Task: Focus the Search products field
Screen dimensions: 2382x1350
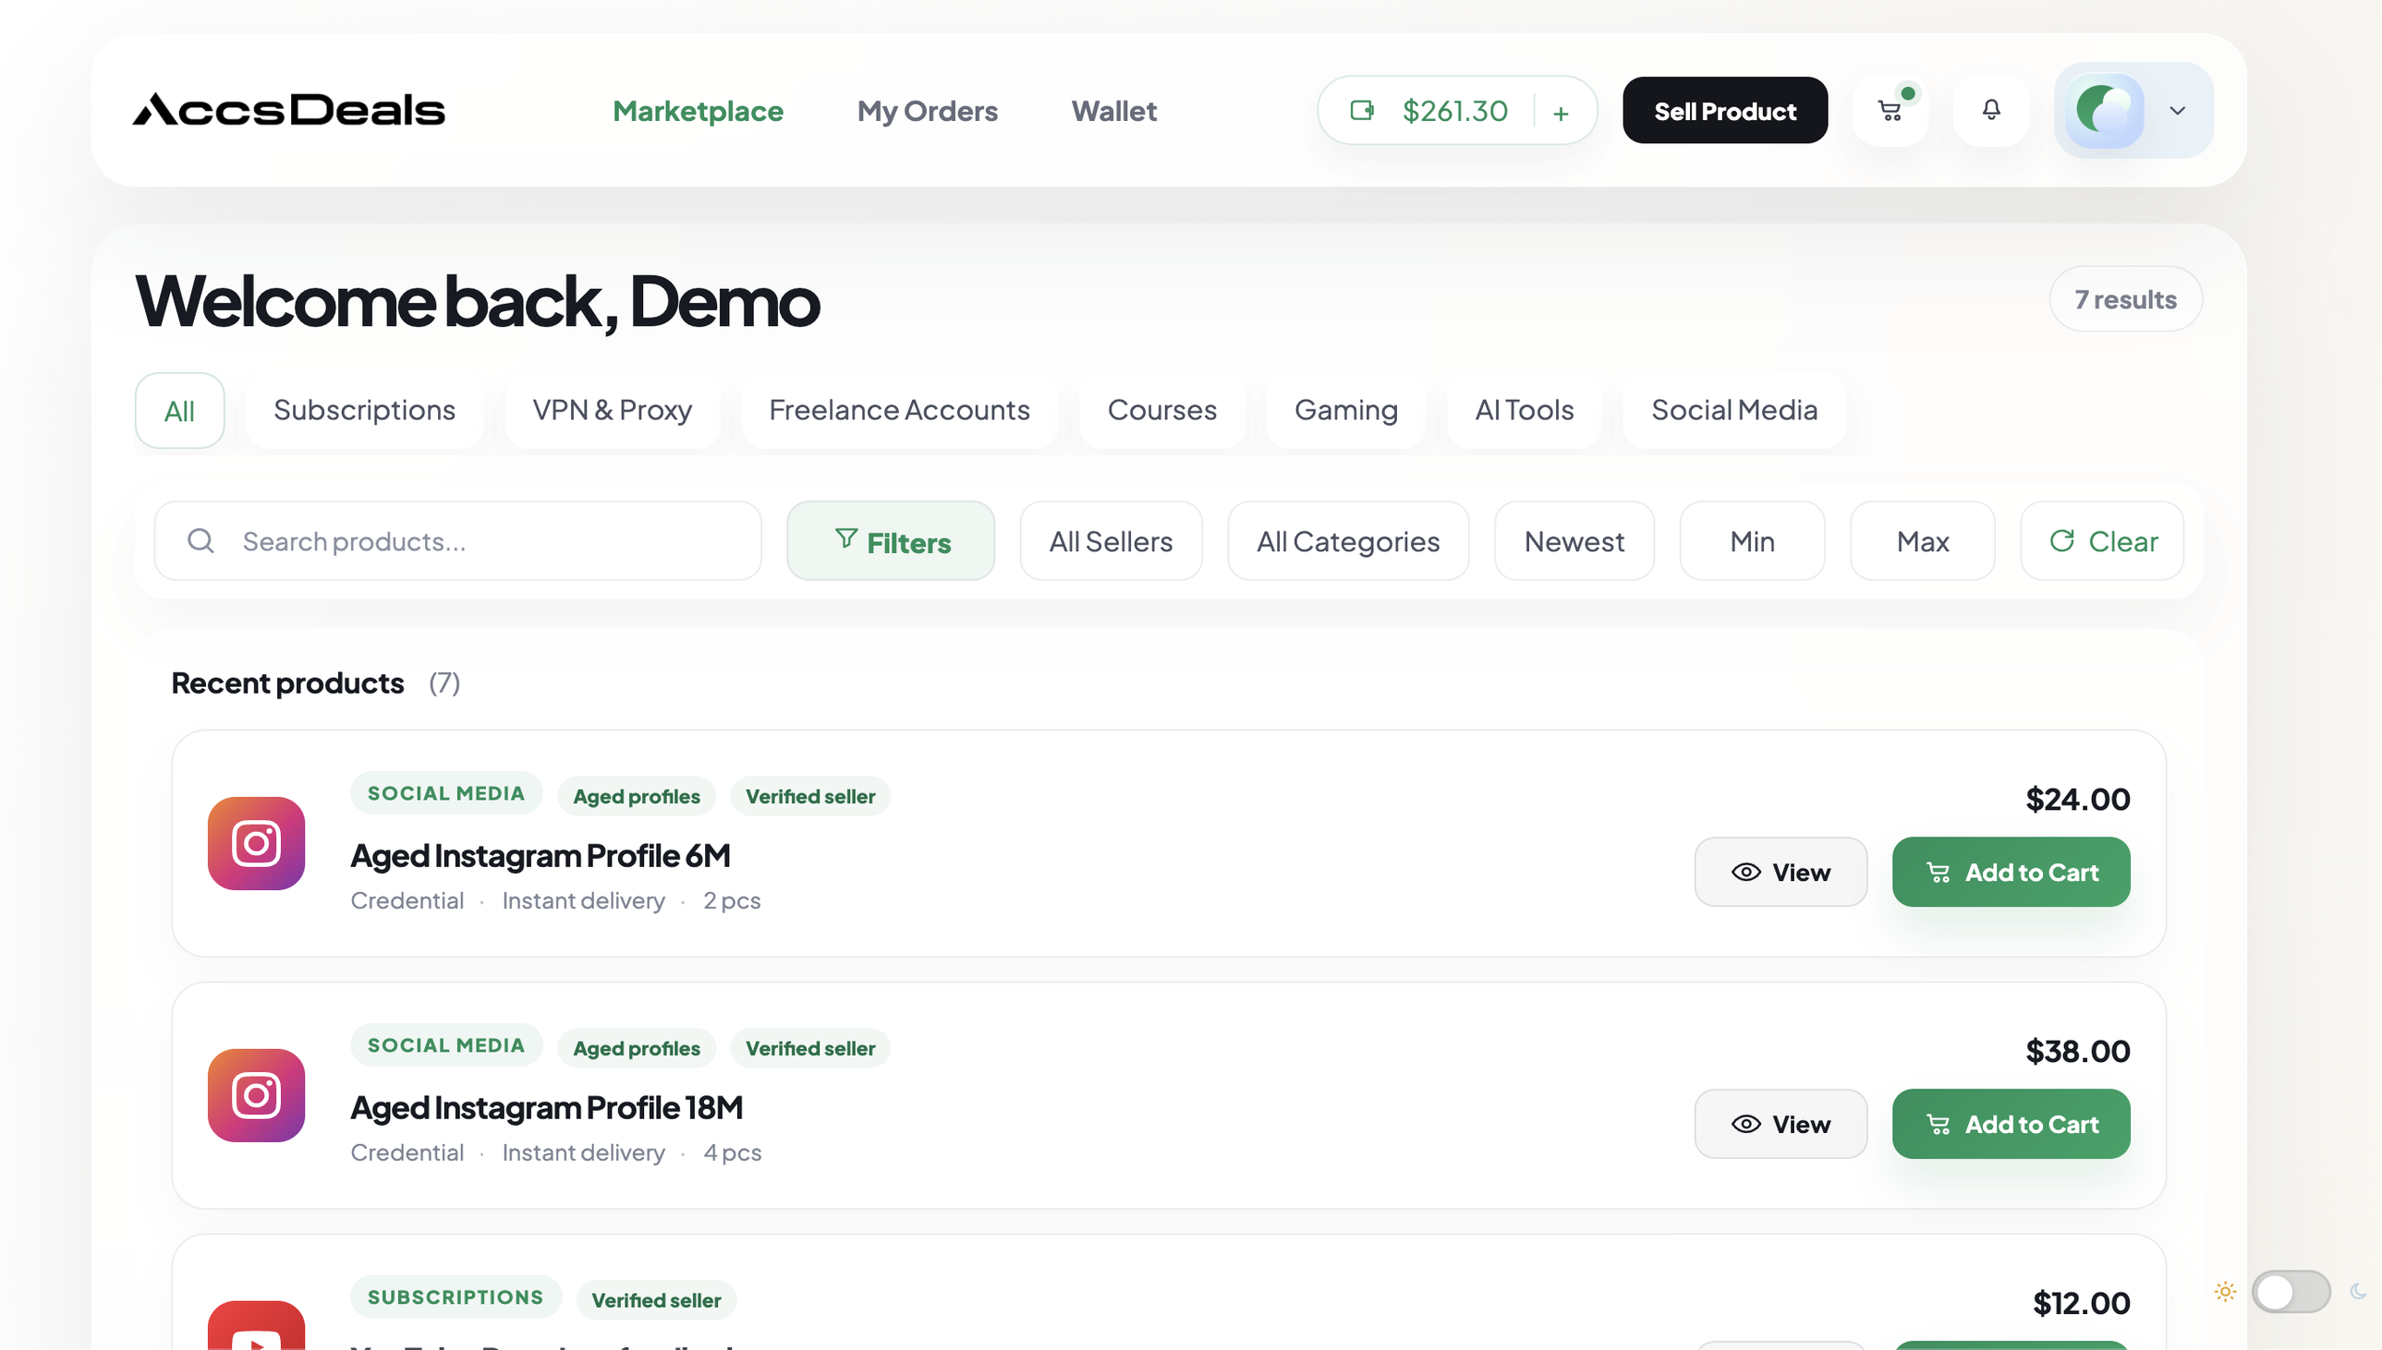Action: [x=458, y=540]
